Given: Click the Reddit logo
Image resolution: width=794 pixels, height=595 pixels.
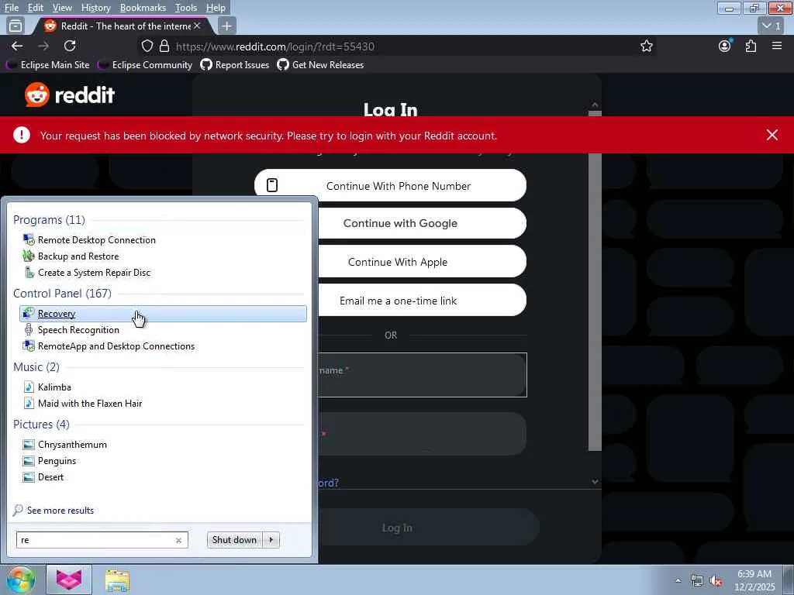Looking at the screenshot, I should [x=70, y=95].
